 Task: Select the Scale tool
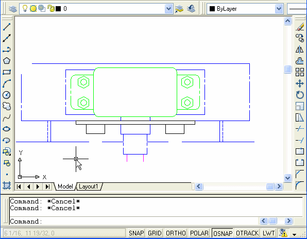pos(300,106)
